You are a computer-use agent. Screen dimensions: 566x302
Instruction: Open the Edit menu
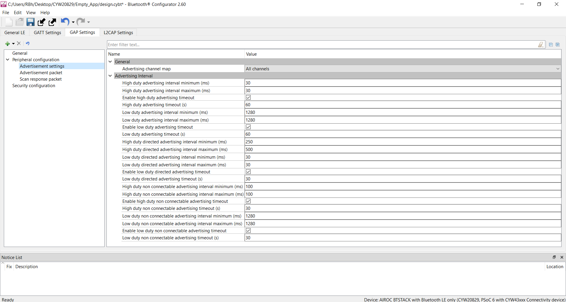click(18, 12)
